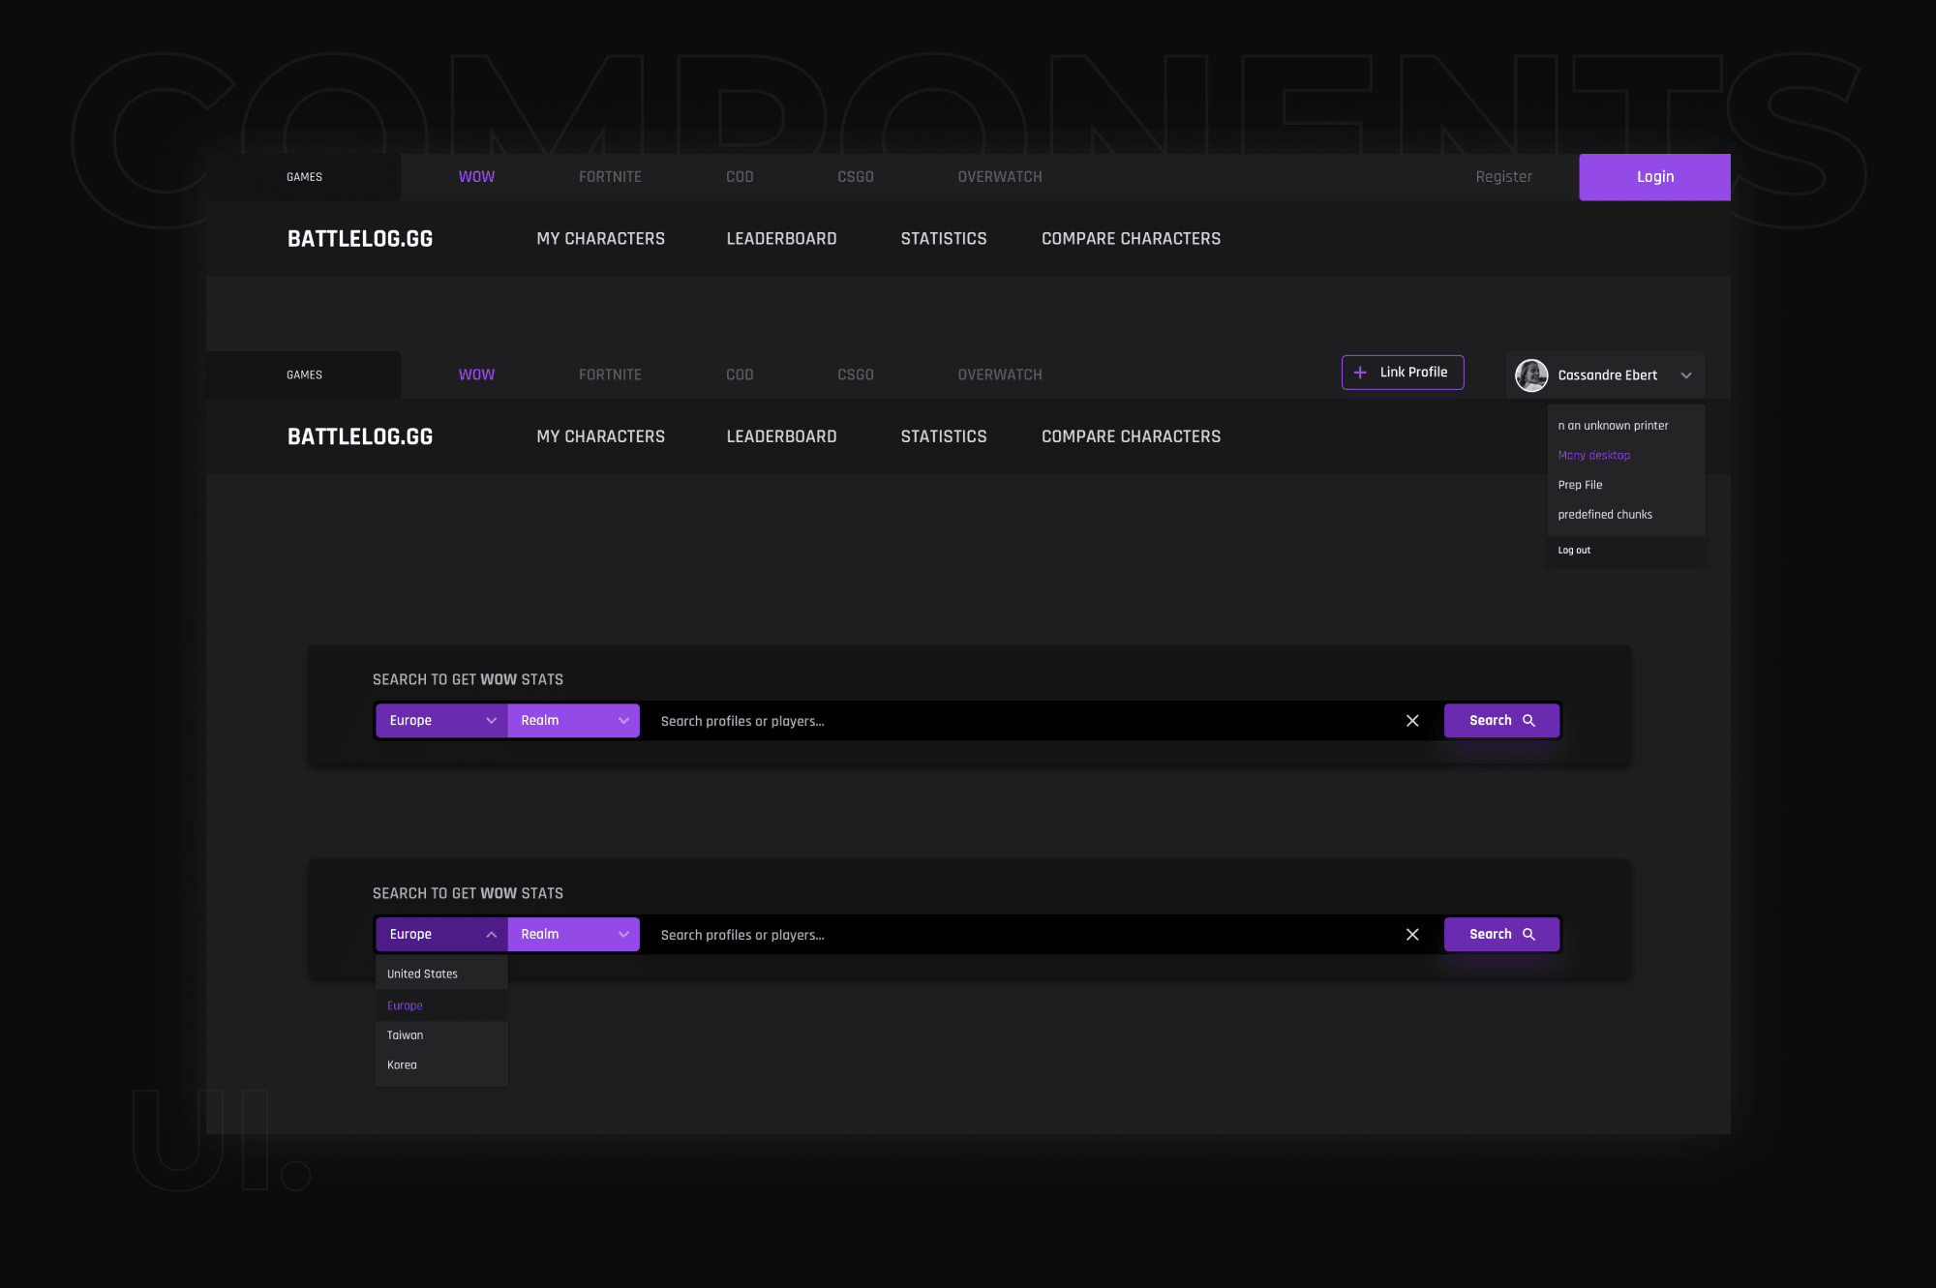
Task: Select Europe option in region list
Action: (441, 1005)
